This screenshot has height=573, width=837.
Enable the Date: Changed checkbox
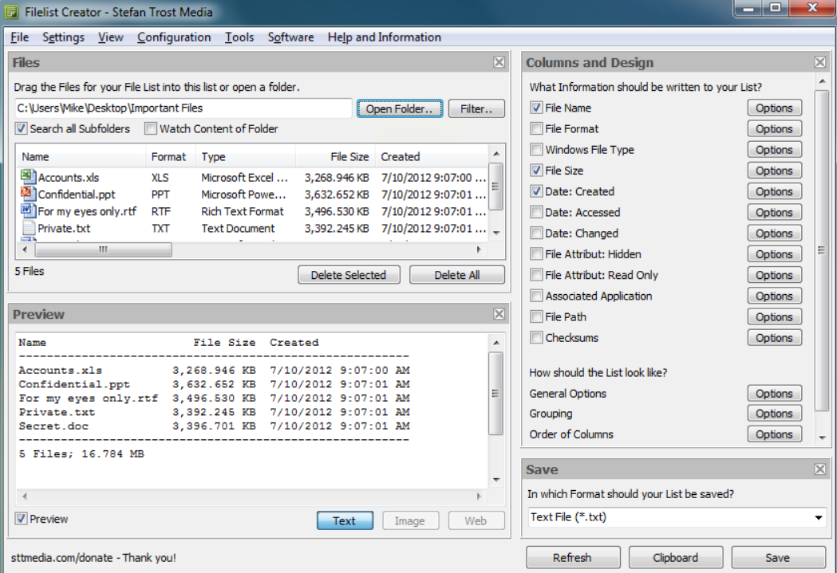536,233
